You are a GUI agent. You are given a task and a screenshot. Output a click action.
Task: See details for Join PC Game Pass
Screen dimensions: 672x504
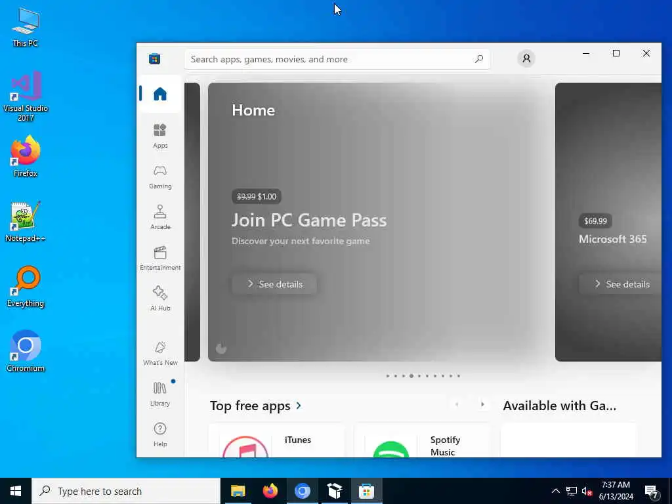tap(274, 284)
